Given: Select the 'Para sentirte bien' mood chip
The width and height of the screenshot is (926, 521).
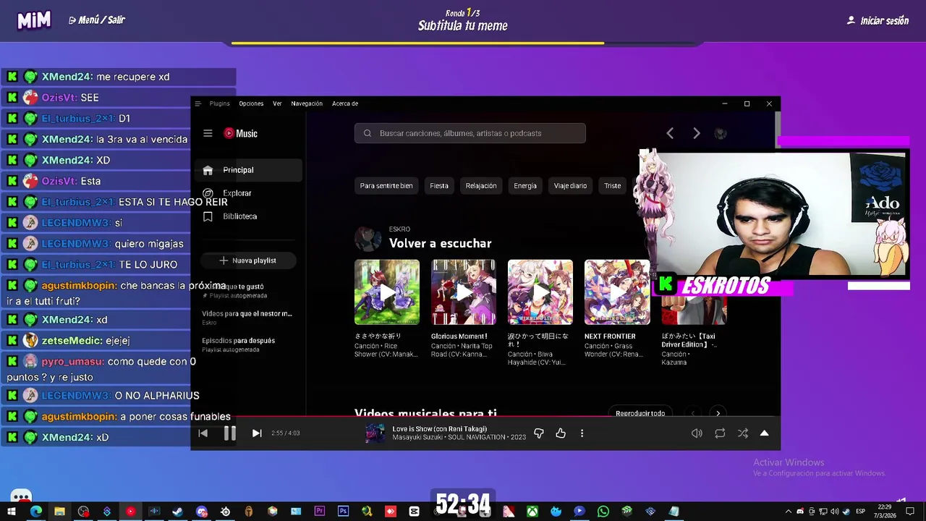Looking at the screenshot, I should pos(386,186).
